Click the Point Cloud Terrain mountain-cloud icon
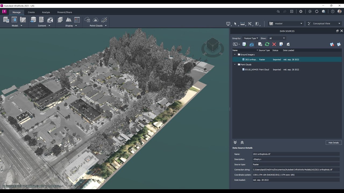344x193 pixels. coord(96,20)
